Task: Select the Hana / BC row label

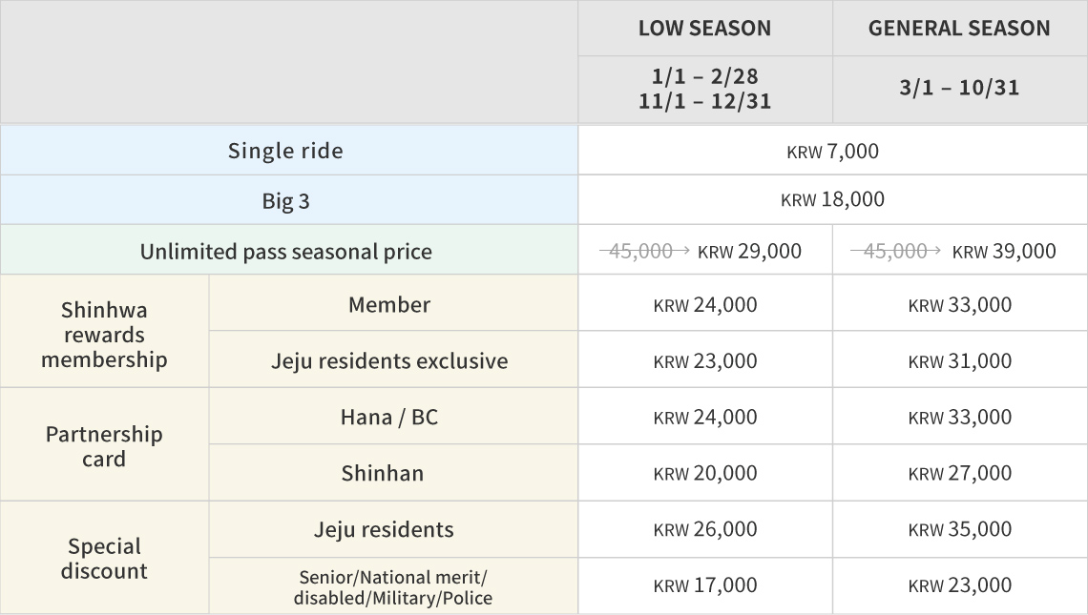Action: coord(389,417)
